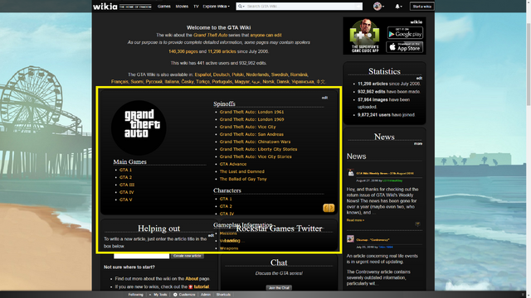Open GTA Wiki Weekly News post title
This screenshot has height=298, width=531.
[385, 173]
